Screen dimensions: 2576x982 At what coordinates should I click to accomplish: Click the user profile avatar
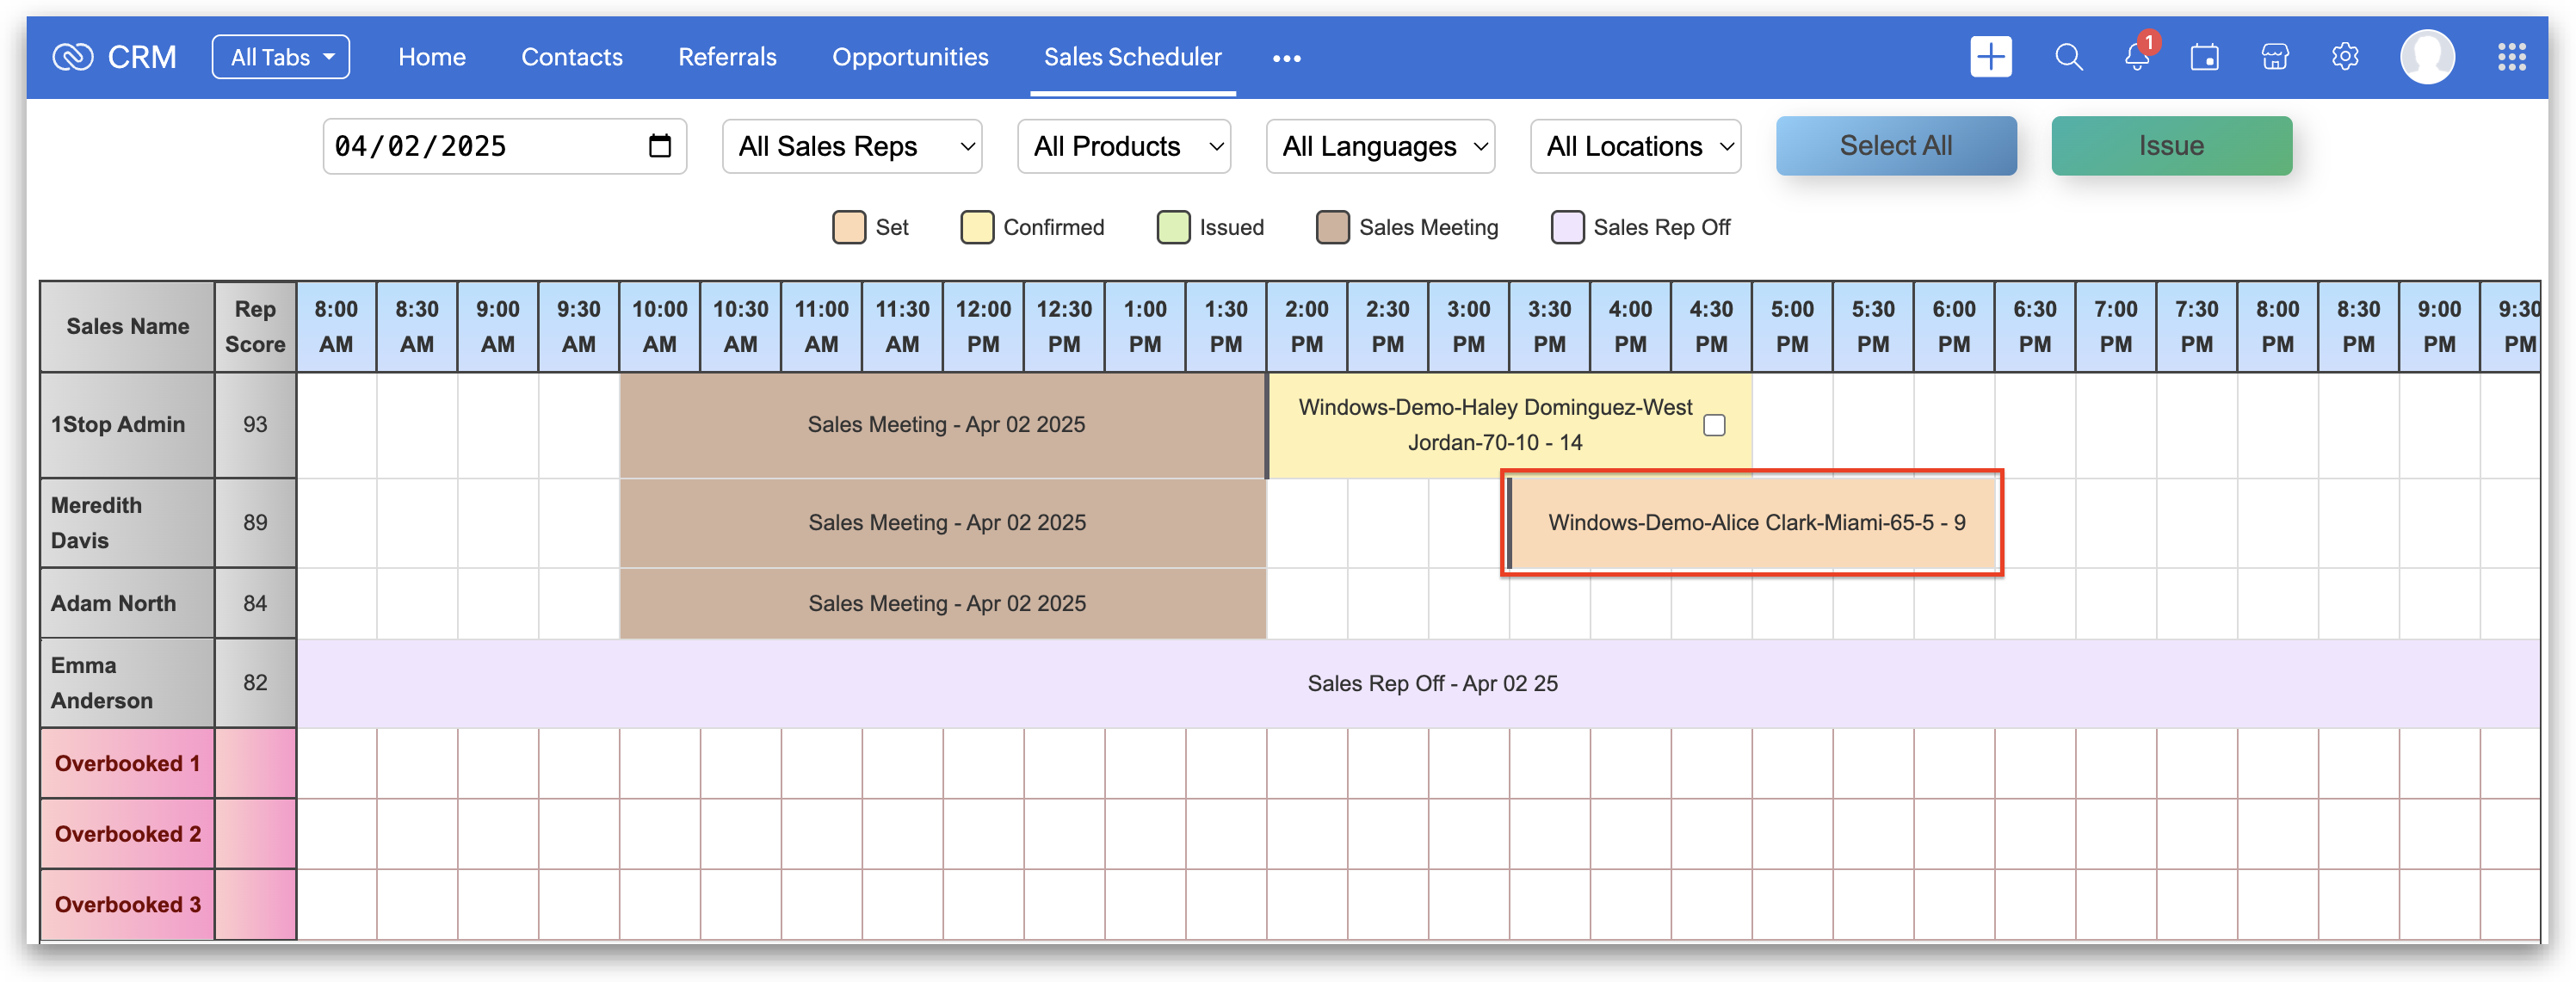point(2427,57)
